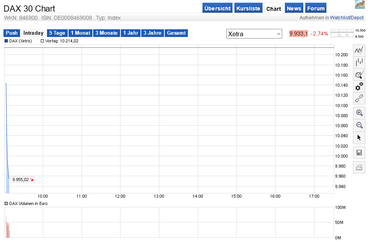Image resolution: width=368 pixels, height=242 pixels.
Task: Click the link/permalink icon in the sidebar
Action: [359, 98]
